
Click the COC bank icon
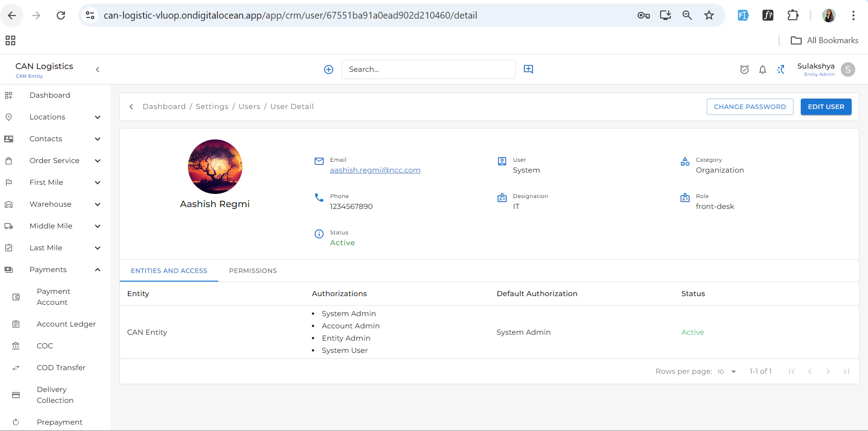pyautogui.click(x=16, y=346)
